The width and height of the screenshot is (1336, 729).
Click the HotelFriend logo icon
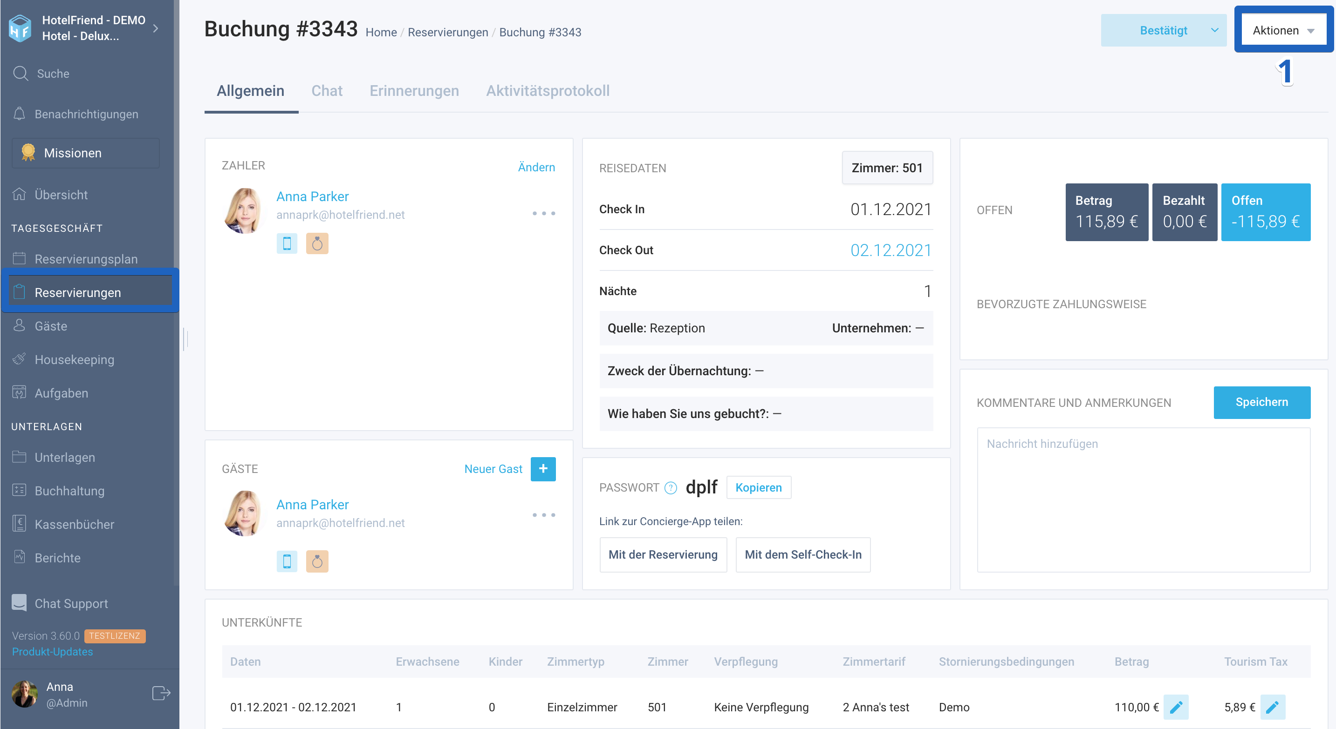20,28
